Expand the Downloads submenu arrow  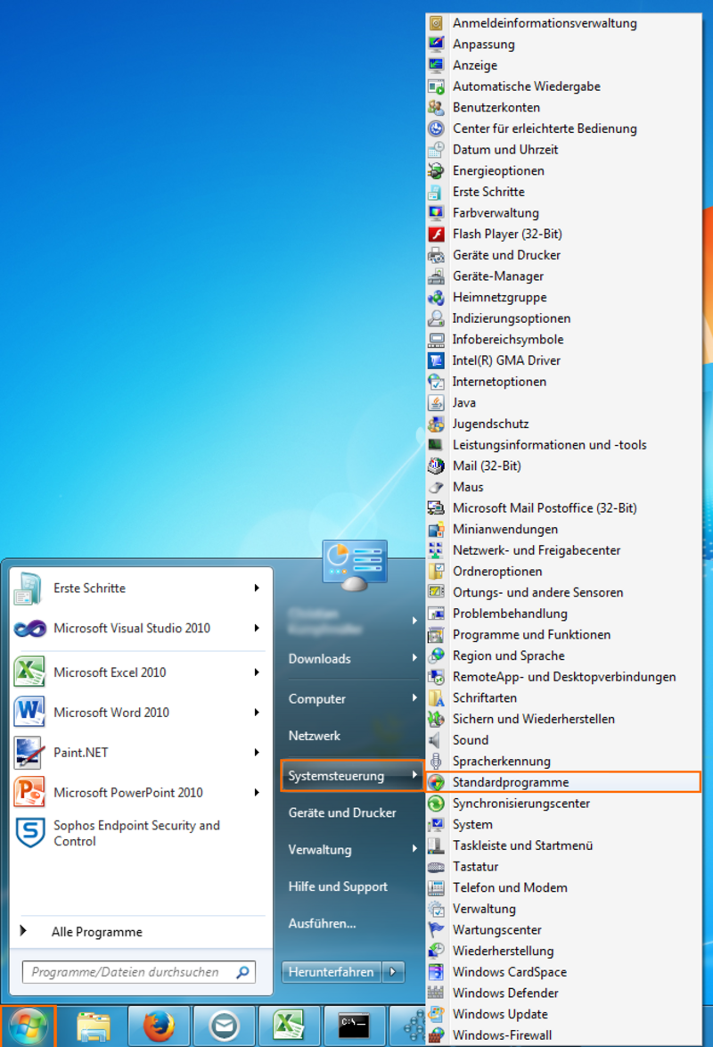[x=414, y=658]
